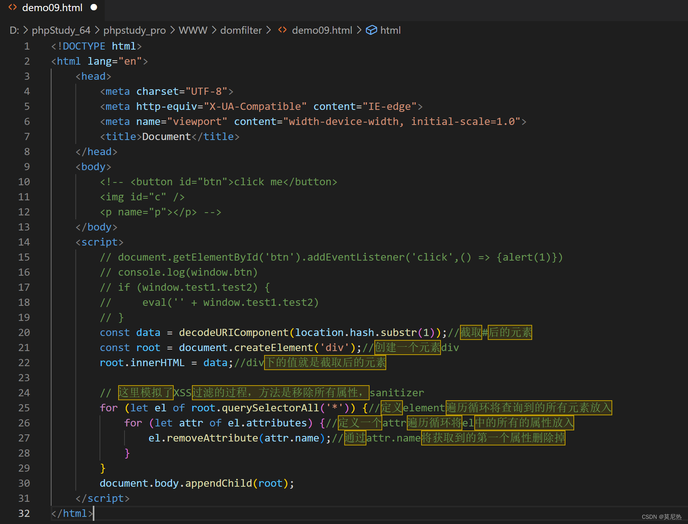Image resolution: width=688 pixels, height=524 pixels.
Task: Click 'lang="en"' attribute on line 2
Action: pos(115,61)
